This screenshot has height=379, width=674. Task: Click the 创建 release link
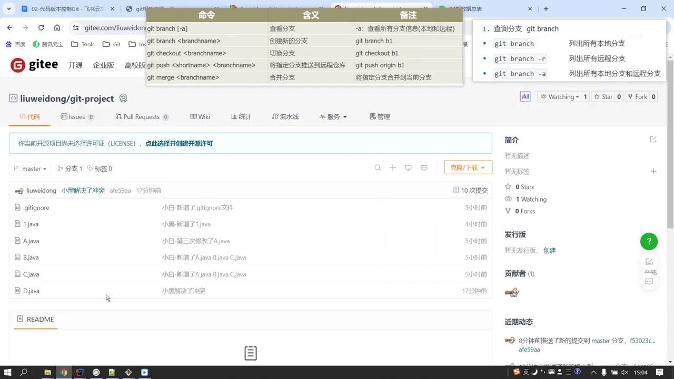click(550, 251)
